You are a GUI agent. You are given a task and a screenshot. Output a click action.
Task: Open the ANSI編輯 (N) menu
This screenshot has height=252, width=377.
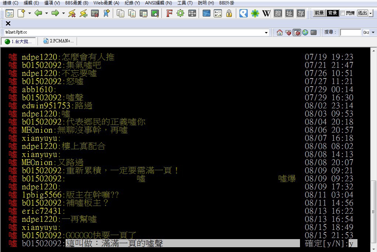(x=158, y=3)
